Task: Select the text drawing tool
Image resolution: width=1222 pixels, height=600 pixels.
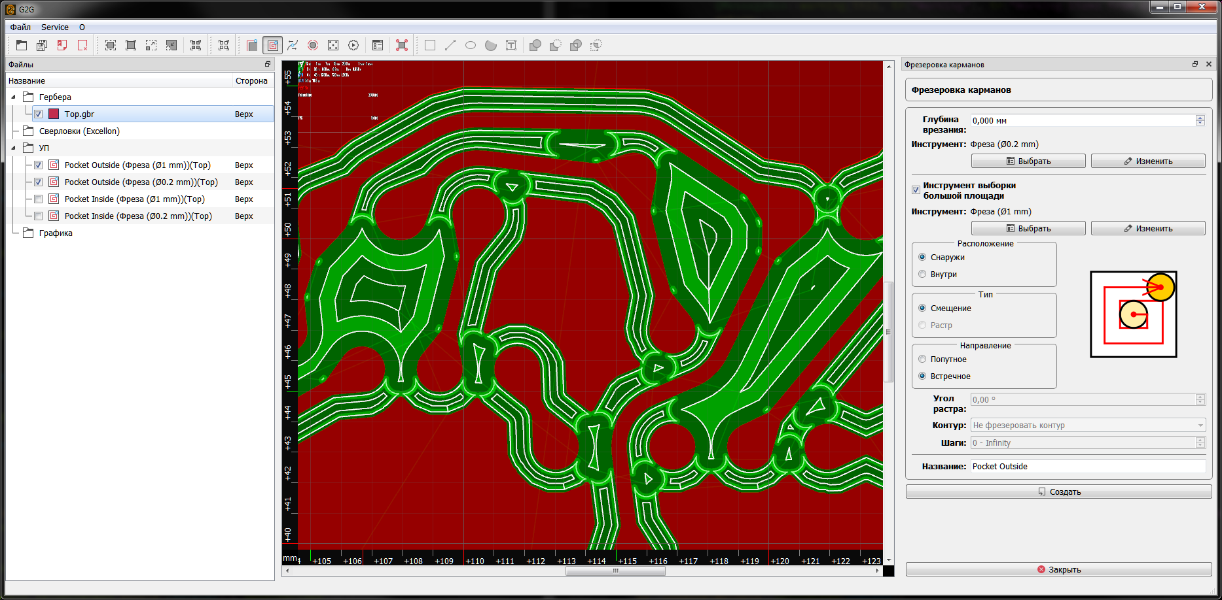Action: pos(511,45)
